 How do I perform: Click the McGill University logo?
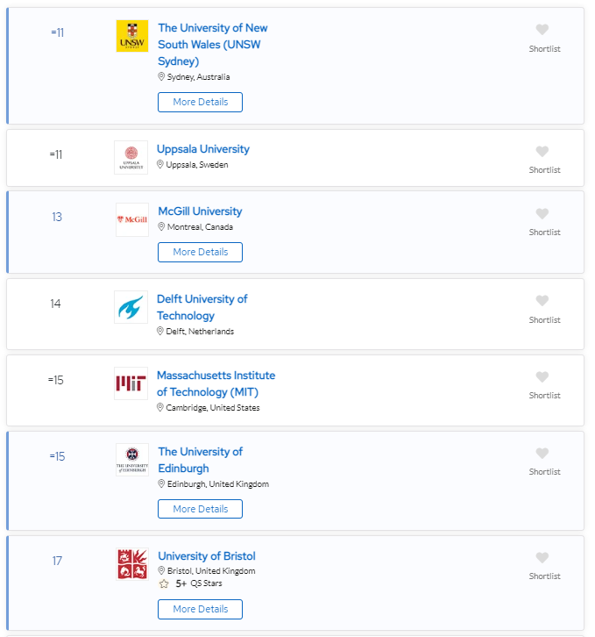132,219
